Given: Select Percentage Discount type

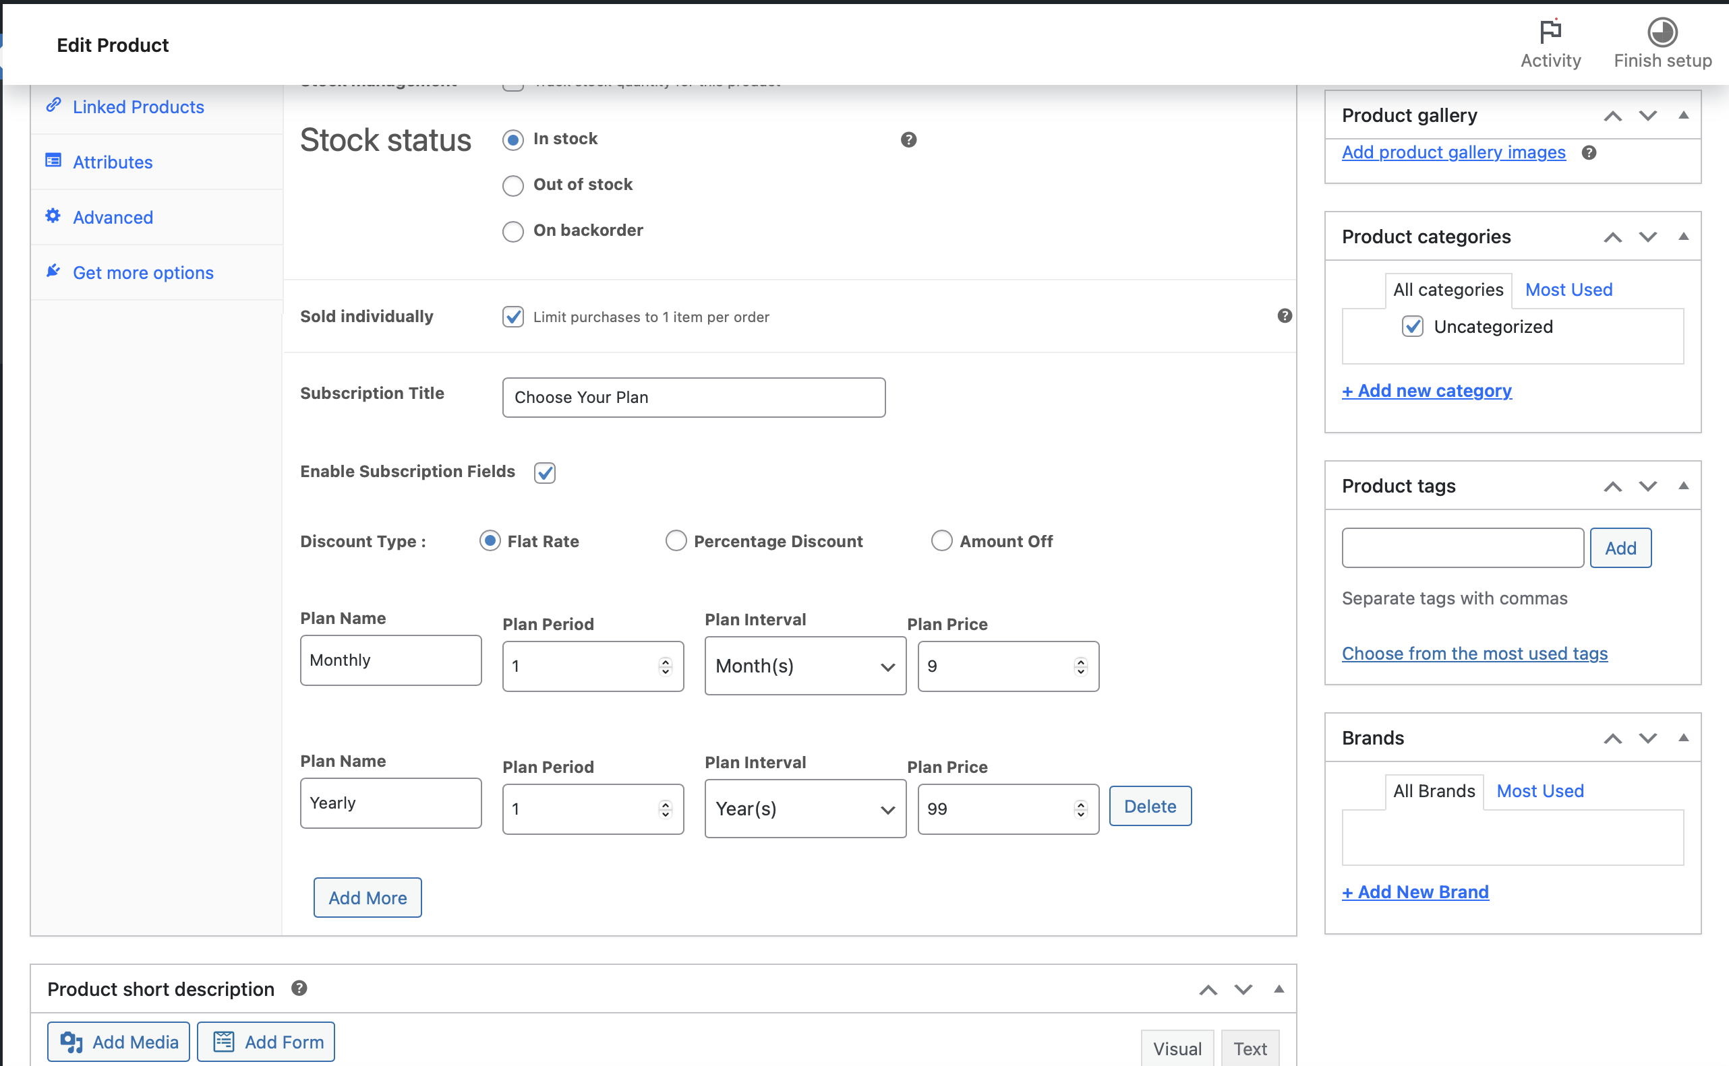Looking at the screenshot, I should pyautogui.click(x=676, y=541).
